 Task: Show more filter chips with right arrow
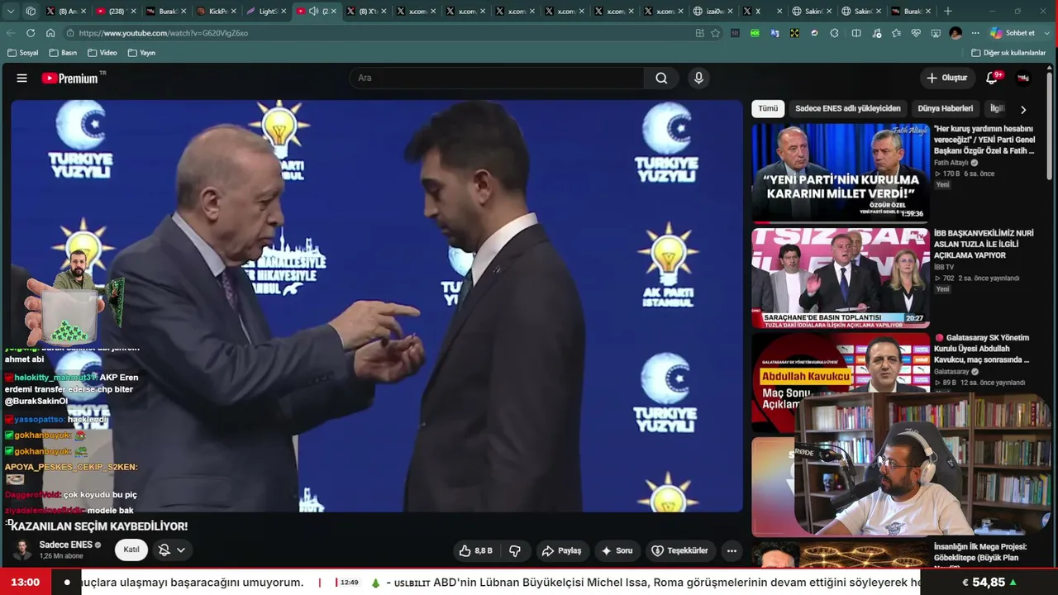(1023, 109)
